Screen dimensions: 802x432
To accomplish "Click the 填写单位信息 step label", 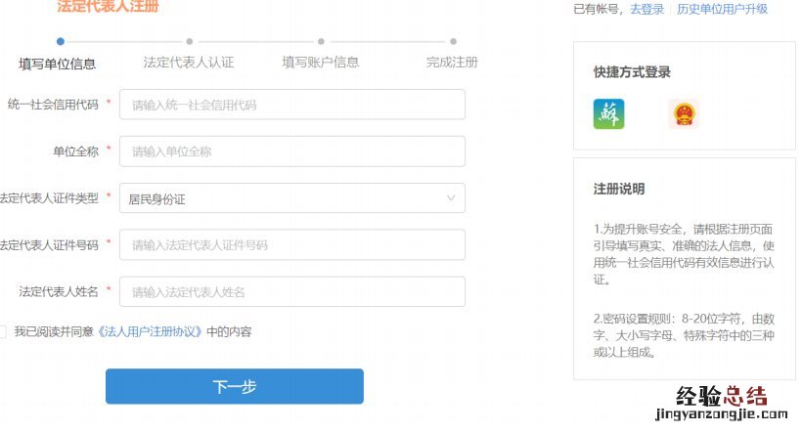I will [x=58, y=64].
